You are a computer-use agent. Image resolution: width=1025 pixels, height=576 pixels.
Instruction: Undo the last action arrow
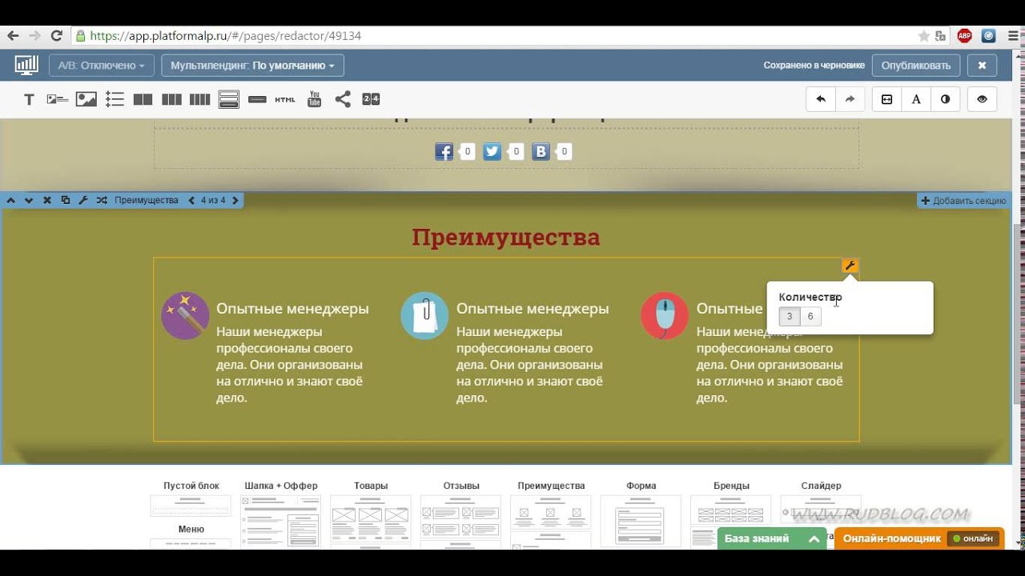821,99
